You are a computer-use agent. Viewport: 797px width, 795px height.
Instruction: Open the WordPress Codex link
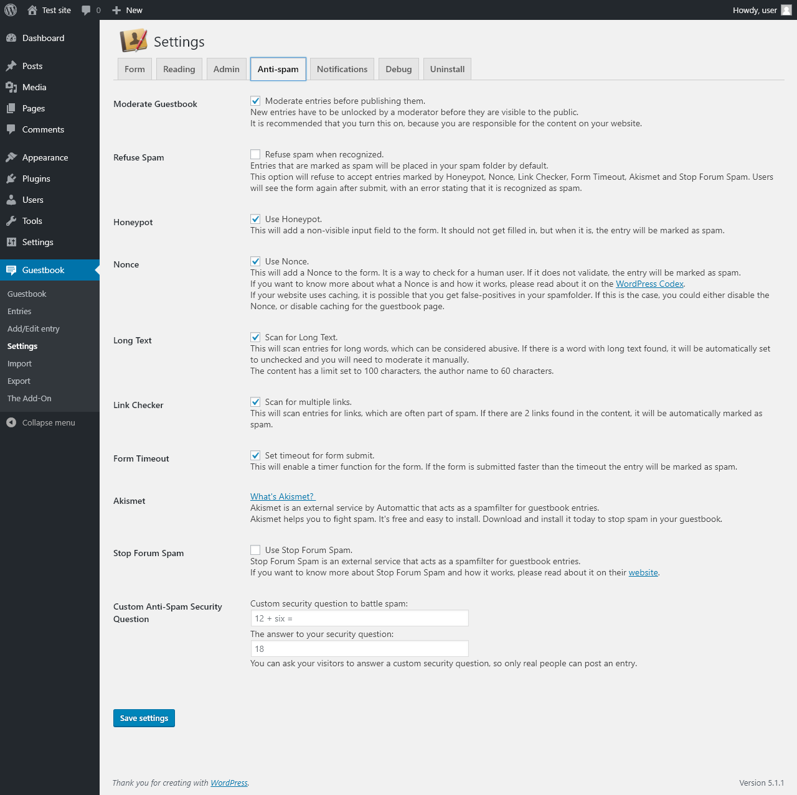point(649,284)
